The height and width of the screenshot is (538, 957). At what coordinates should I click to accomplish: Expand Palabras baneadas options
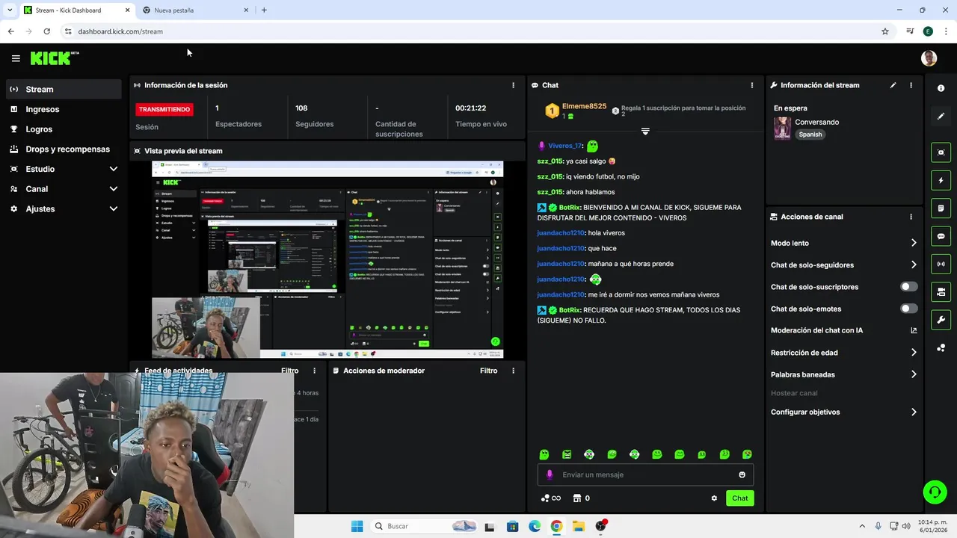pyautogui.click(x=914, y=374)
